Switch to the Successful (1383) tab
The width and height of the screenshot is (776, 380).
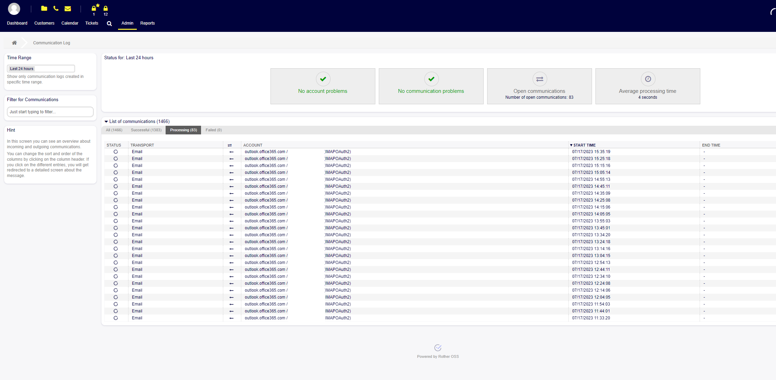(x=146, y=130)
